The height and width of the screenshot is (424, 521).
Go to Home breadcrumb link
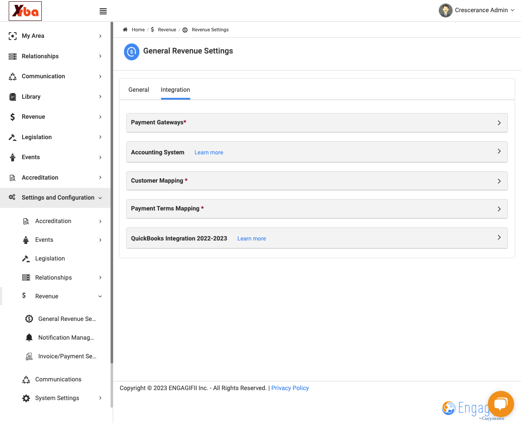[138, 30]
